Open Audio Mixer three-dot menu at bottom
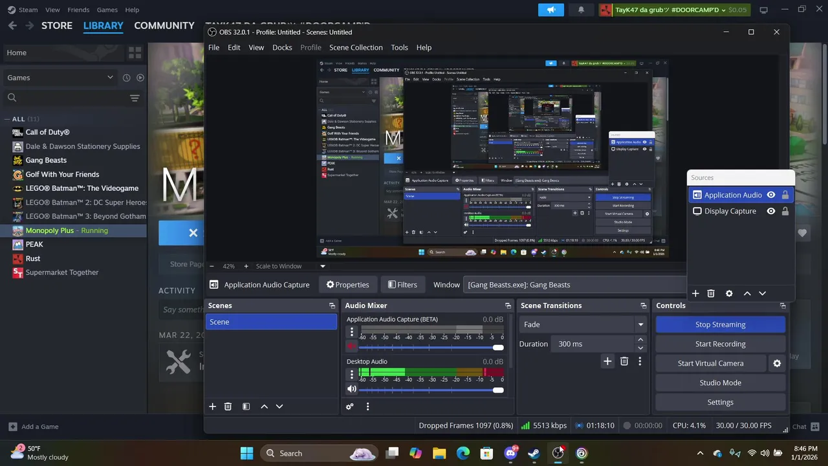The width and height of the screenshot is (828, 466). tap(367, 406)
